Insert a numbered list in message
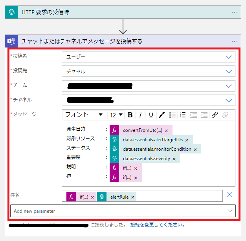This screenshot has width=246, height=241. click(x=183, y=115)
